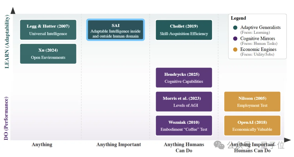Click the teal Adaptive Generalists legend dot
The height and width of the screenshot is (157, 294).
coord(235,28)
